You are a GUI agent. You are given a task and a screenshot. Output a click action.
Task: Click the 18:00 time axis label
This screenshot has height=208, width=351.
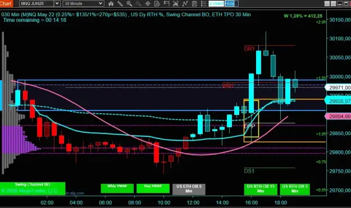pos(281,202)
